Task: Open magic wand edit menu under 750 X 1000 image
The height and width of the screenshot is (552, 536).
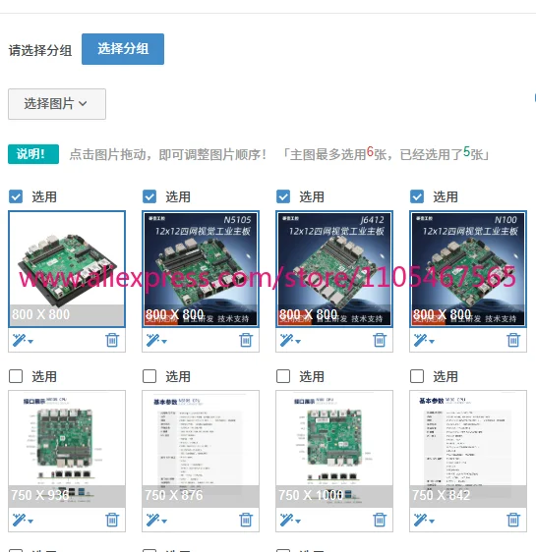Action: click(x=290, y=520)
